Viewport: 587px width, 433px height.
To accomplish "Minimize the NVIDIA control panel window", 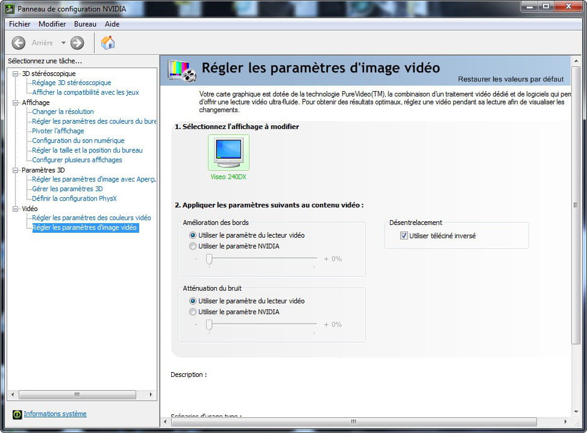I will [x=529, y=6].
